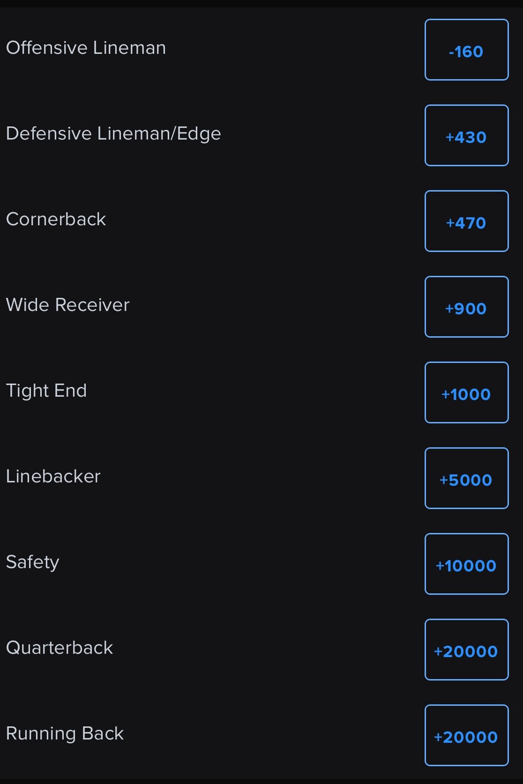
Task: Click the blue +900 number text
Action: [x=466, y=309]
